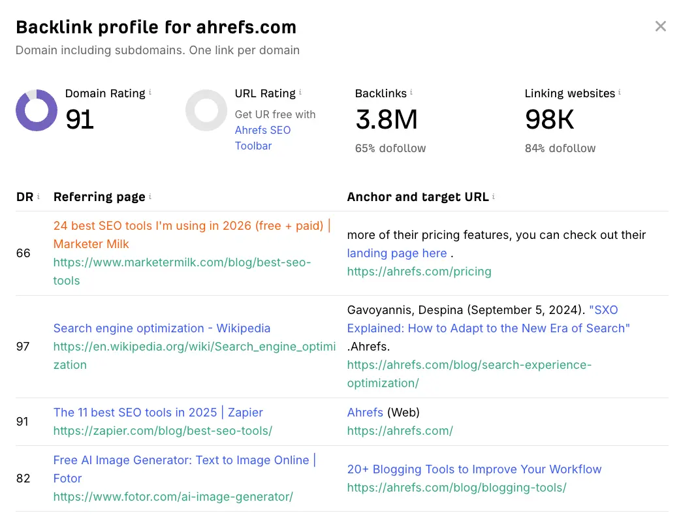Close the backlink profile dialog
Viewport: 681px width, 519px height.
coord(660,26)
